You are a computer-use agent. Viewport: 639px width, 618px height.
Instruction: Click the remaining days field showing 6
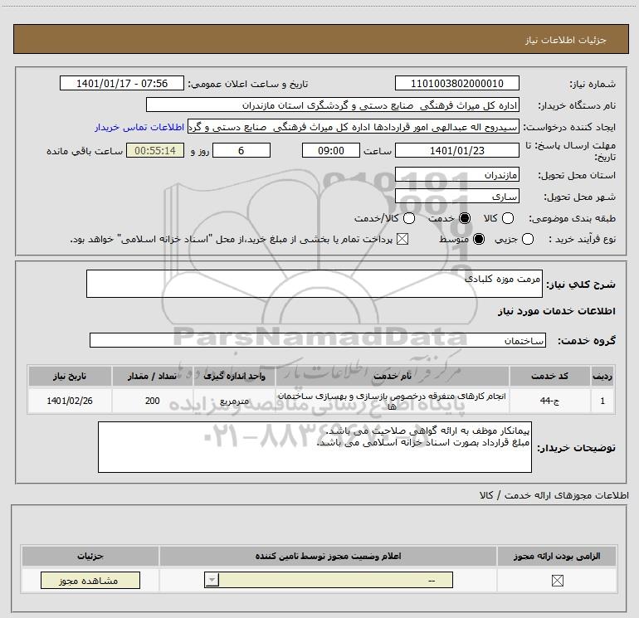pos(241,150)
